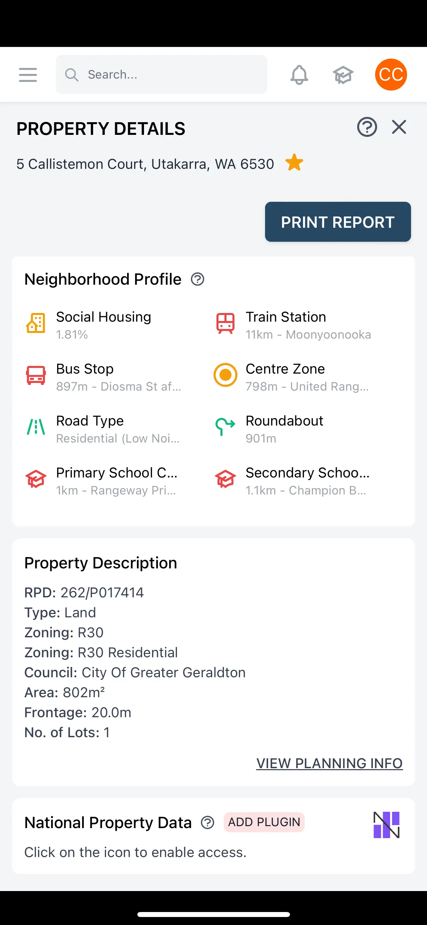Select the Social Housing icon

click(36, 323)
